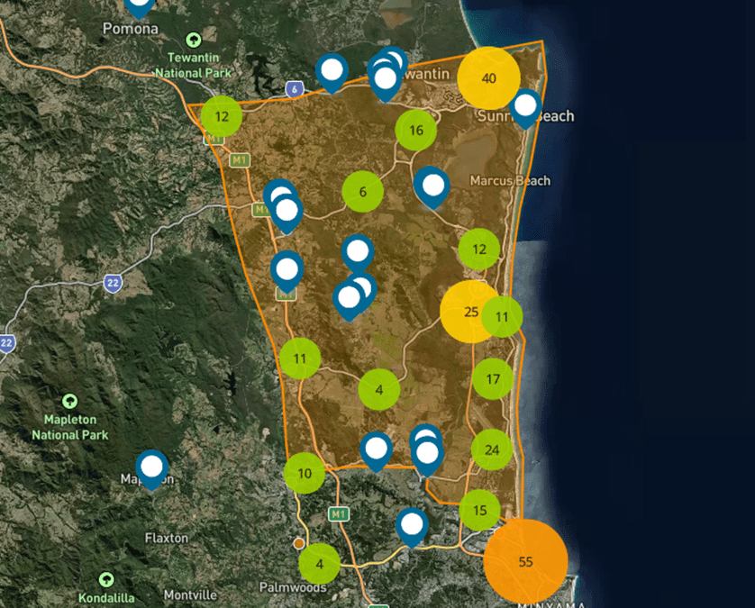
Task: Select the yellow cluster marker labeled 25
Action: point(469,312)
